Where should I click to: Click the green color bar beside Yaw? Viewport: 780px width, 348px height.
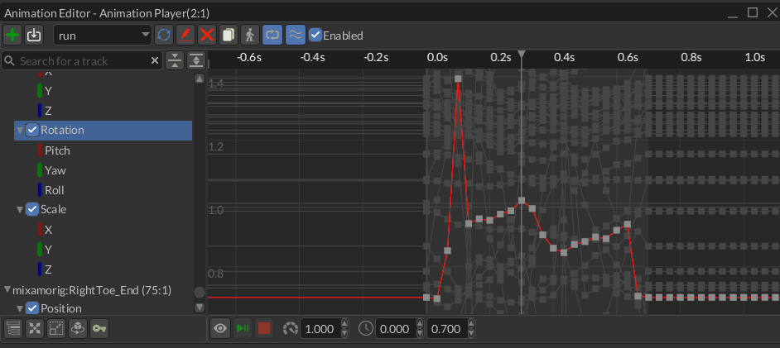(x=39, y=170)
